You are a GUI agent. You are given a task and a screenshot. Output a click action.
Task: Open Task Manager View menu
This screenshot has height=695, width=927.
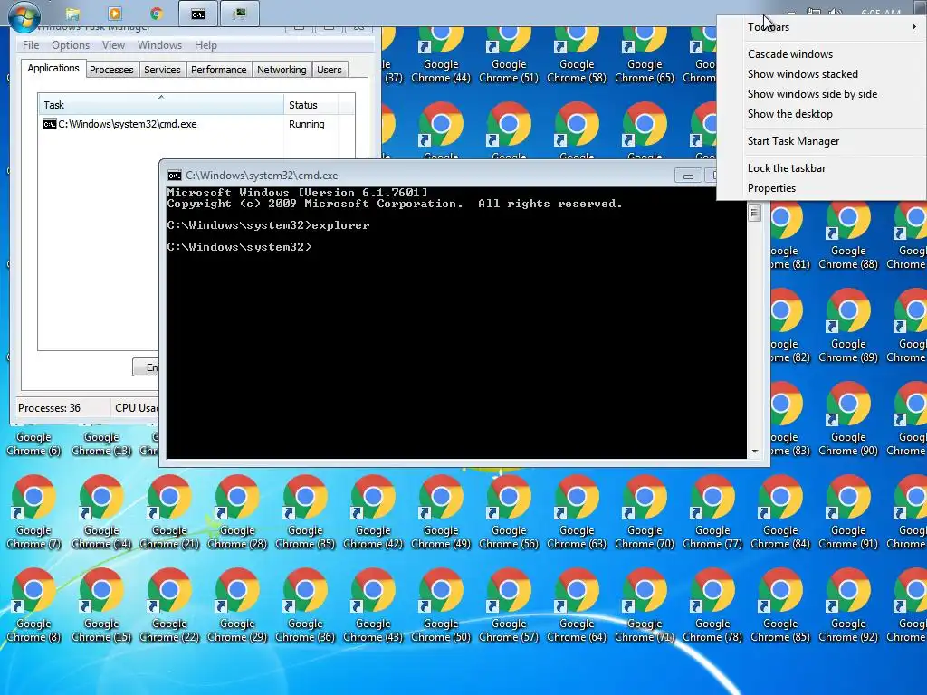click(x=113, y=45)
